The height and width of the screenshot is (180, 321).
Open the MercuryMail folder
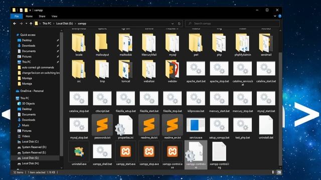[x=149, y=45]
